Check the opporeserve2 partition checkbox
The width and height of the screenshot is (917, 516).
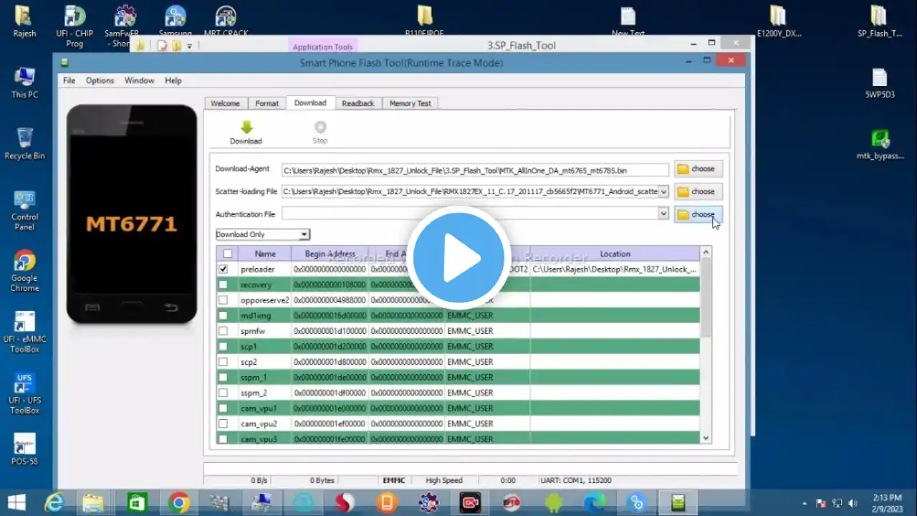(x=224, y=300)
